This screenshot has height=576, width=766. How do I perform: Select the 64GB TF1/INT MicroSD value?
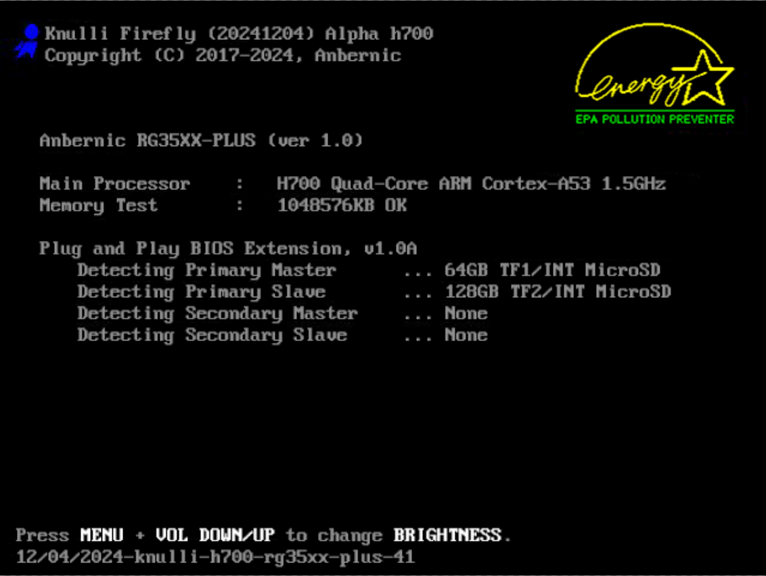click(x=552, y=270)
